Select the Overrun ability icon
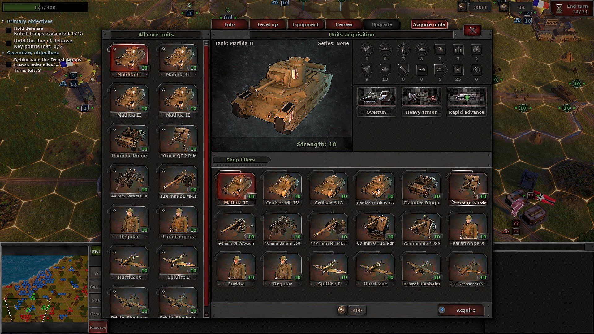Screen dimensions: 594x334 click(x=376, y=98)
